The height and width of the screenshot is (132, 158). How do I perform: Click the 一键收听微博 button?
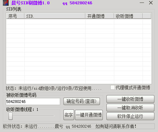130,99
